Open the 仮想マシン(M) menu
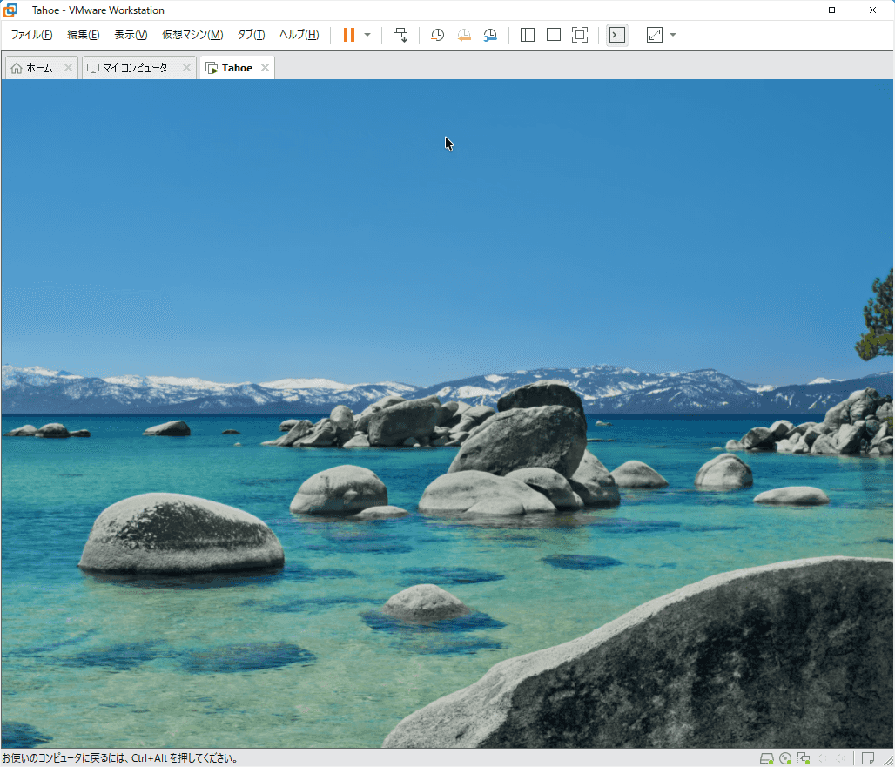Image resolution: width=895 pixels, height=767 pixels. (x=192, y=35)
